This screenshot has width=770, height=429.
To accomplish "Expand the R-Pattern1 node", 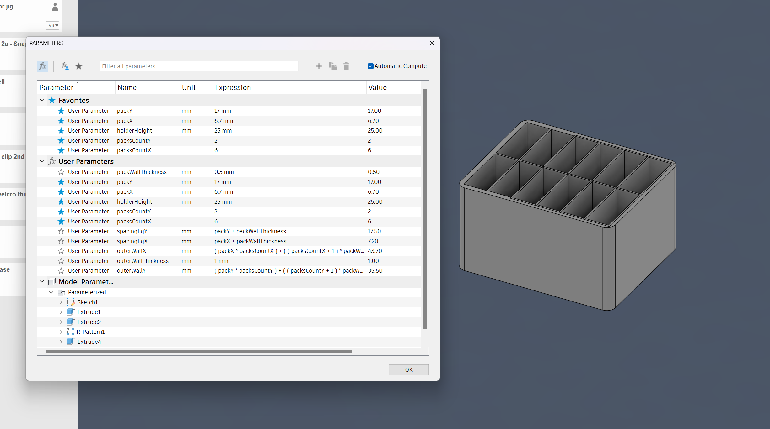I will pos(61,332).
